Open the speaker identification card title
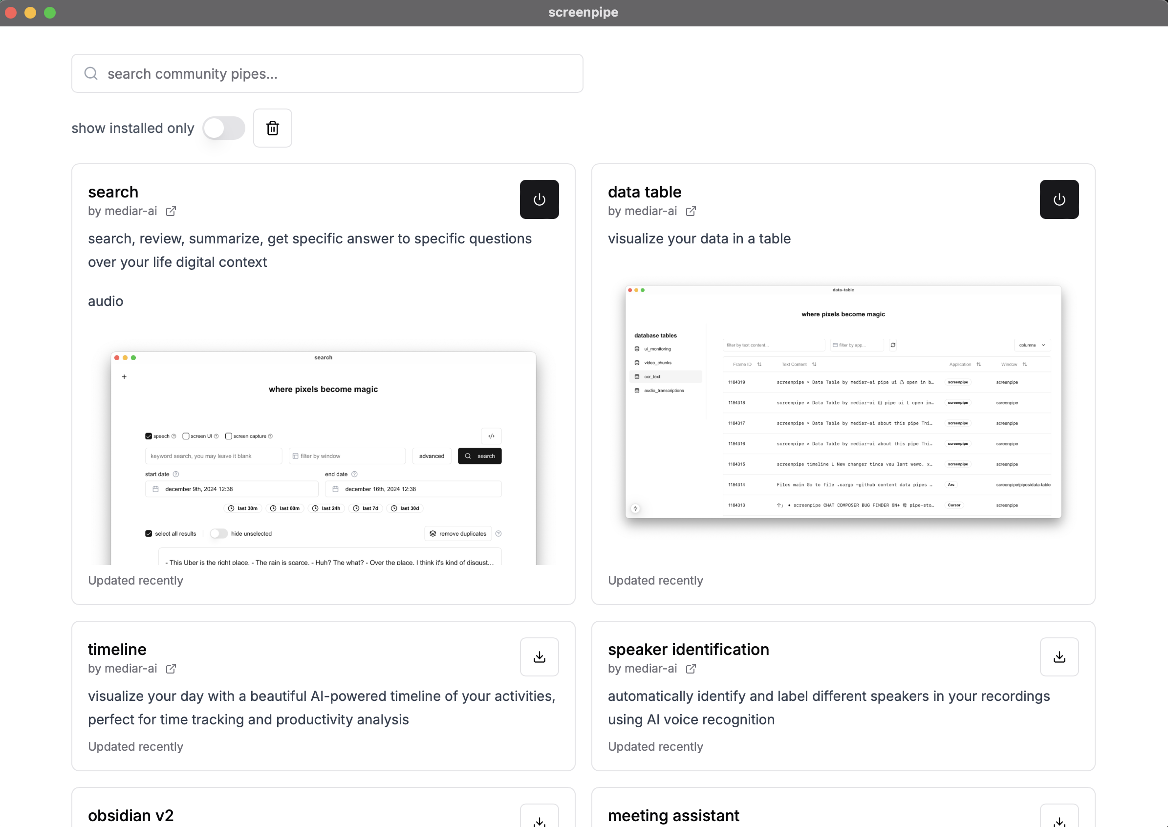 tap(688, 649)
